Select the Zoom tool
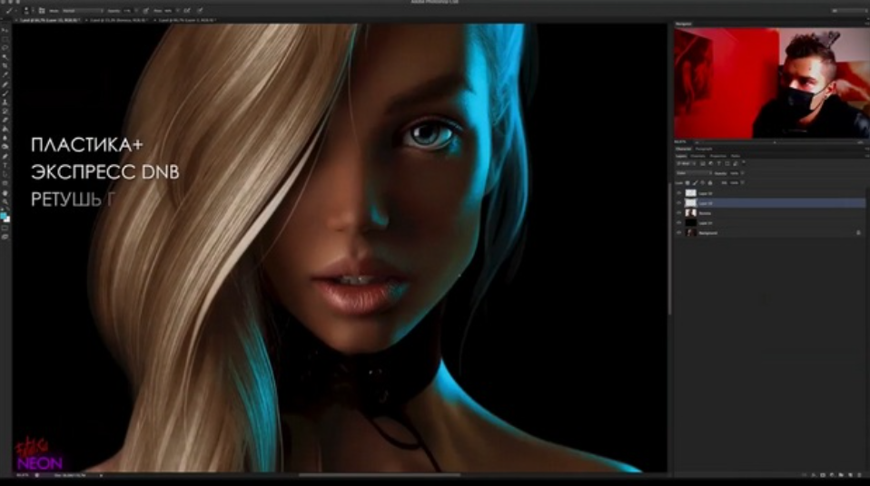The width and height of the screenshot is (870, 486). pos(5,201)
